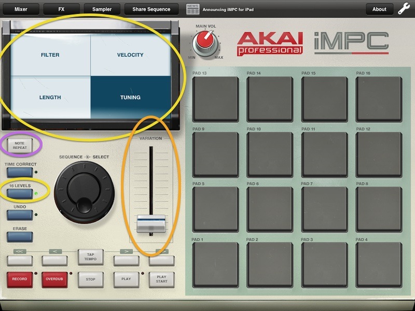Play Pad 14
Image resolution: width=415 pixels, height=311 pixels.
[x=270, y=99]
